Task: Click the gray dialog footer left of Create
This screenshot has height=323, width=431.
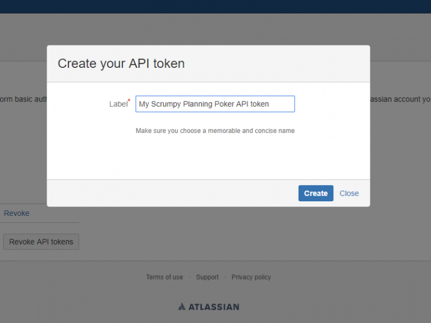Action: coord(168,193)
